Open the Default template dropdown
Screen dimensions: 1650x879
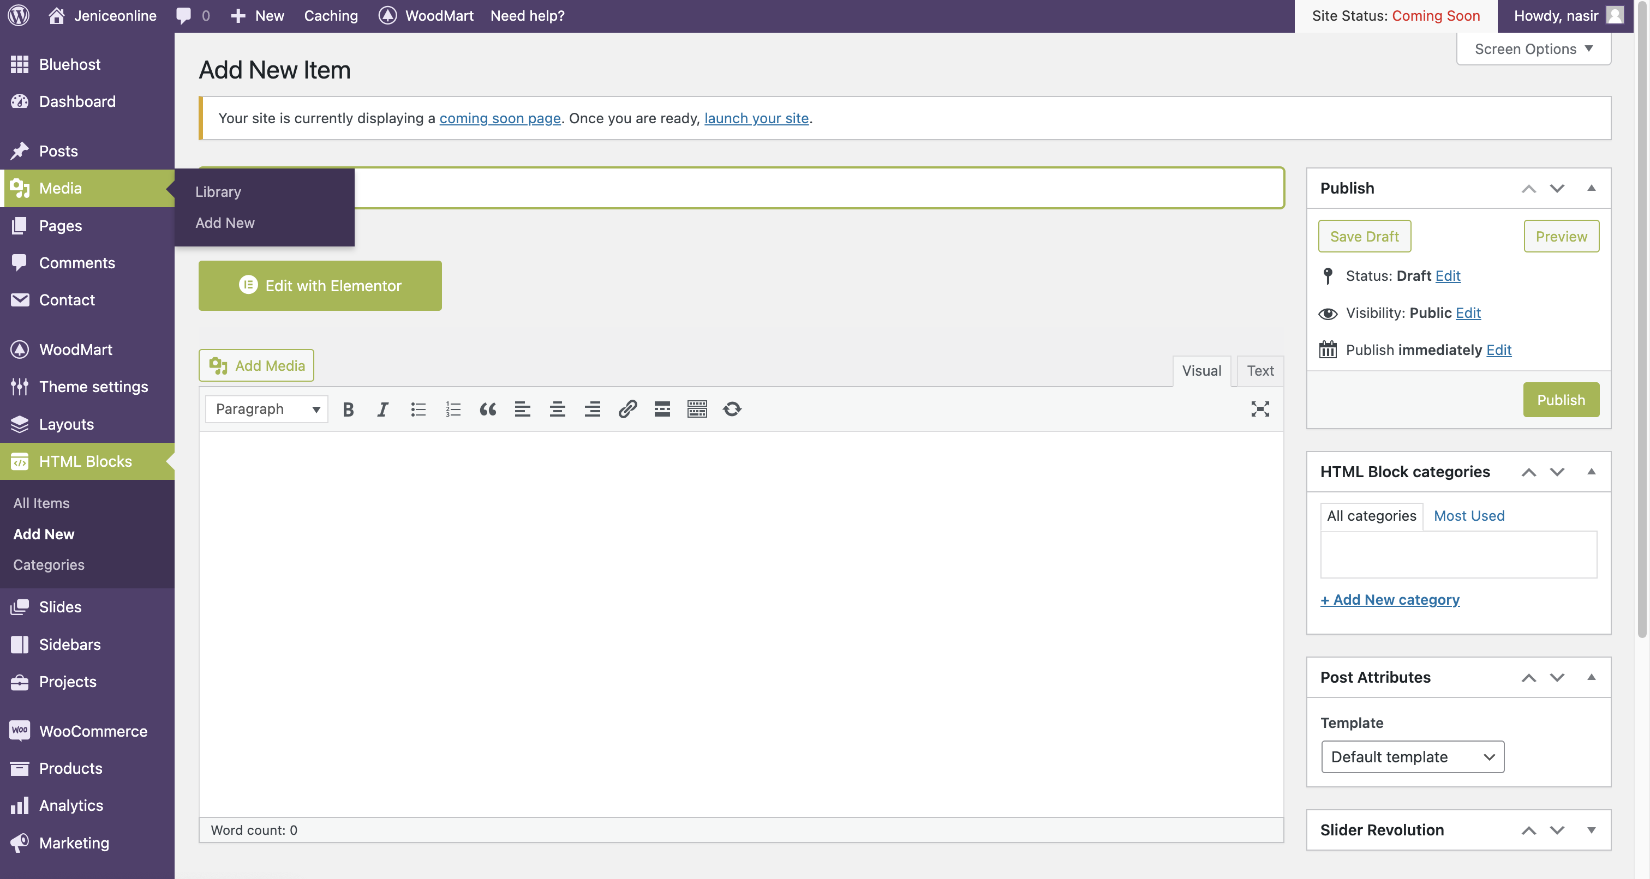point(1412,757)
